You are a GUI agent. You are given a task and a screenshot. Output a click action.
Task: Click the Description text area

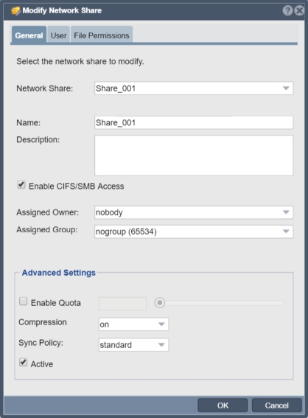pos(194,156)
